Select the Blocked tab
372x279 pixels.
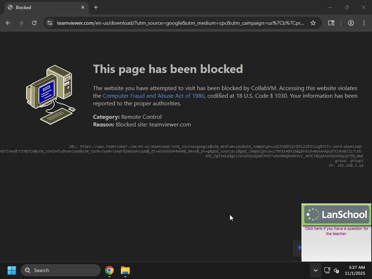pyautogui.click(x=46, y=8)
